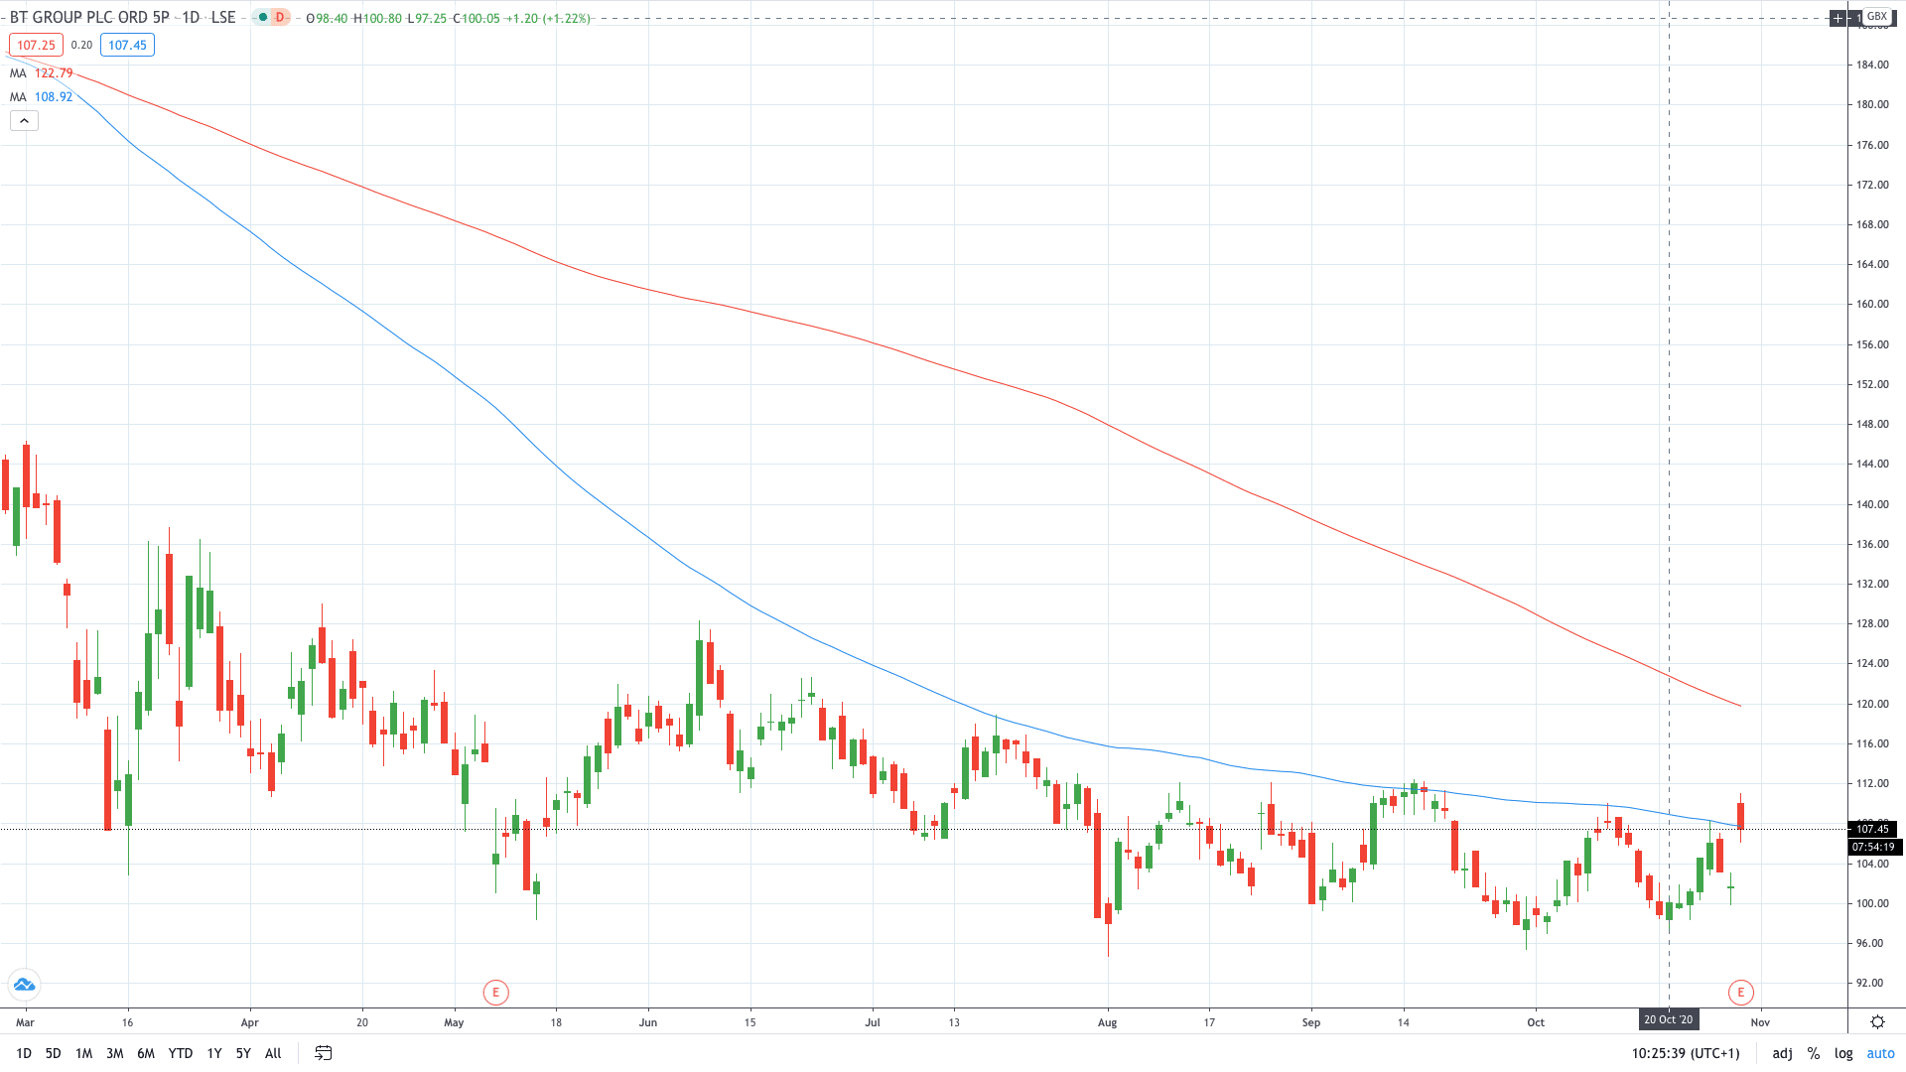Toggle log scale mode
The image size is (1906, 1072).
pyautogui.click(x=1843, y=1053)
